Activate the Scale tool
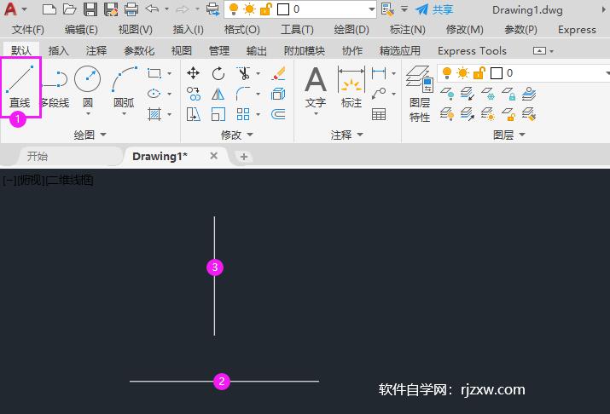The height and width of the screenshot is (414, 610). pyautogui.click(x=218, y=114)
